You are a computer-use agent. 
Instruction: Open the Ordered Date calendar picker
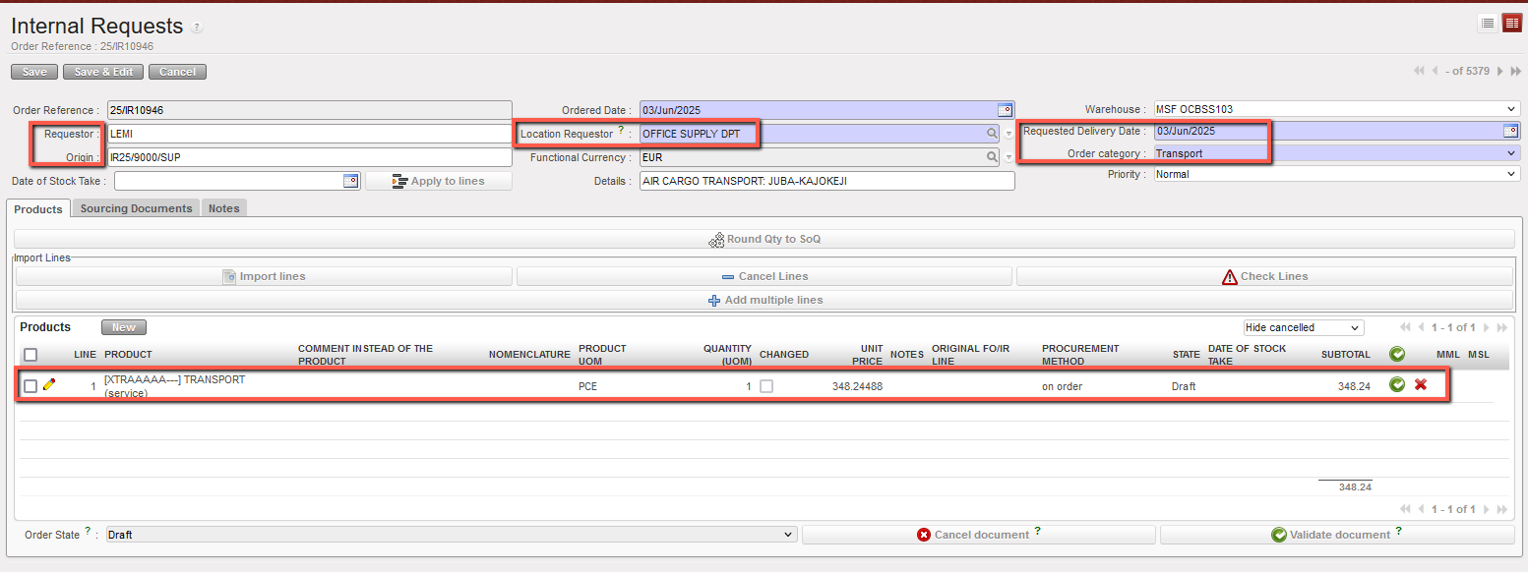(x=1005, y=110)
